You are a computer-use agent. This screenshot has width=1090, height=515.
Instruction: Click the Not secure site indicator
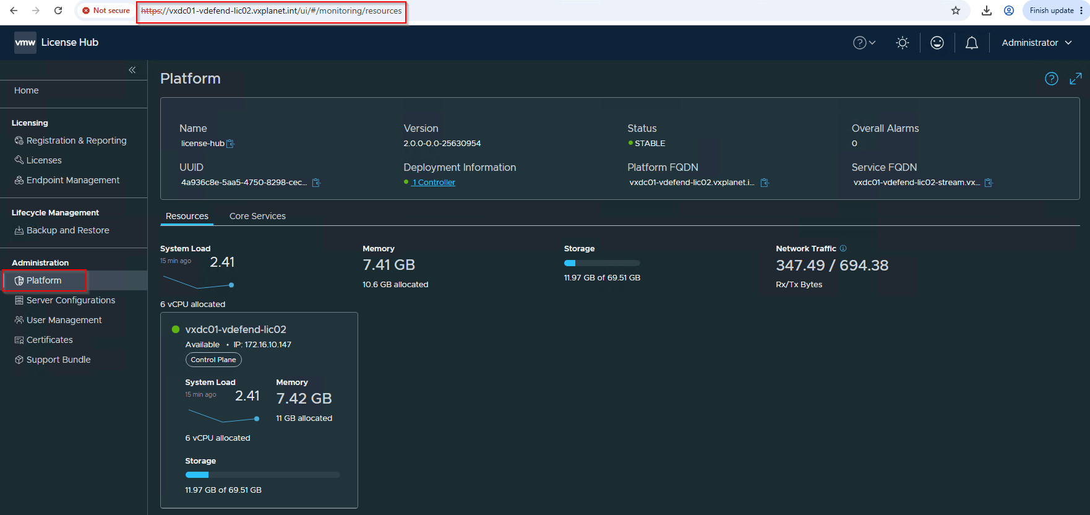(106, 11)
